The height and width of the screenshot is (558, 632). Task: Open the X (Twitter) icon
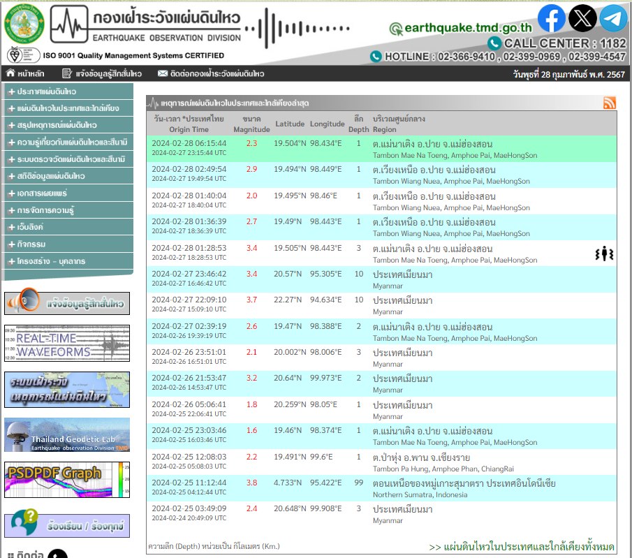coord(582,19)
